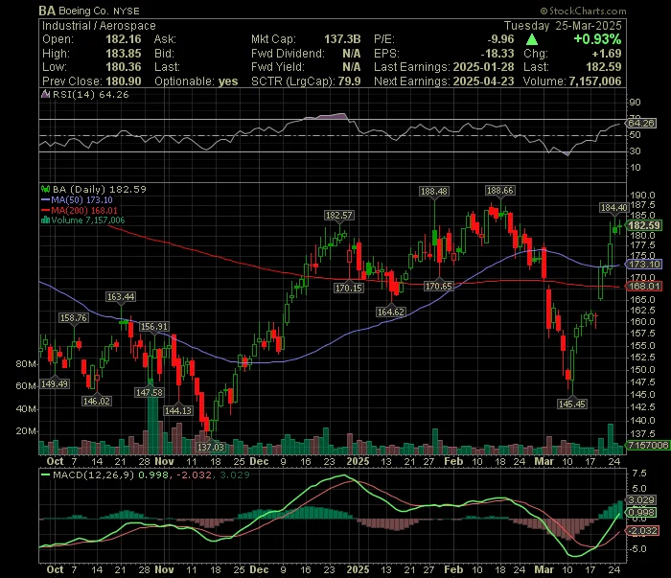Click the candlestick icon beside BA (Daily)
This screenshot has width=671, height=578.
pos(45,189)
